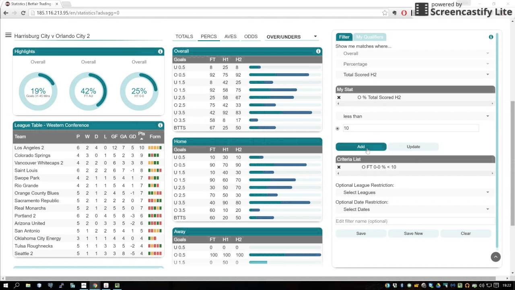
Task: Switch to the TOTALS tab
Action: [x=184, y=37]
